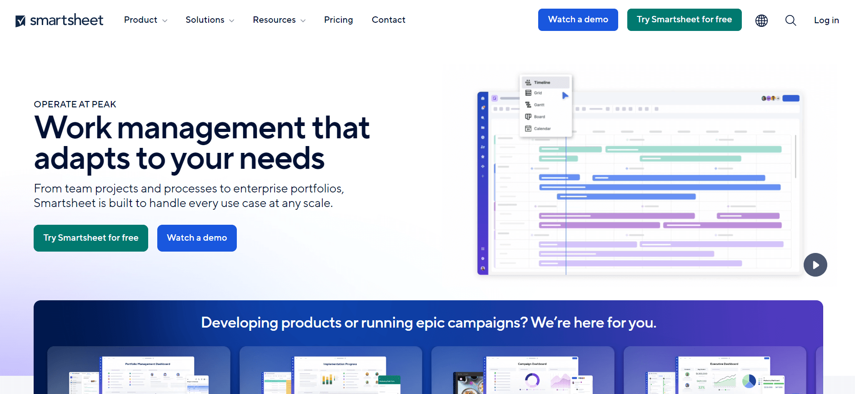The height and width of the screenshot is (394, 855).
Task: Open Portfolio Management Dashboard card
Action: coord(139,370)
